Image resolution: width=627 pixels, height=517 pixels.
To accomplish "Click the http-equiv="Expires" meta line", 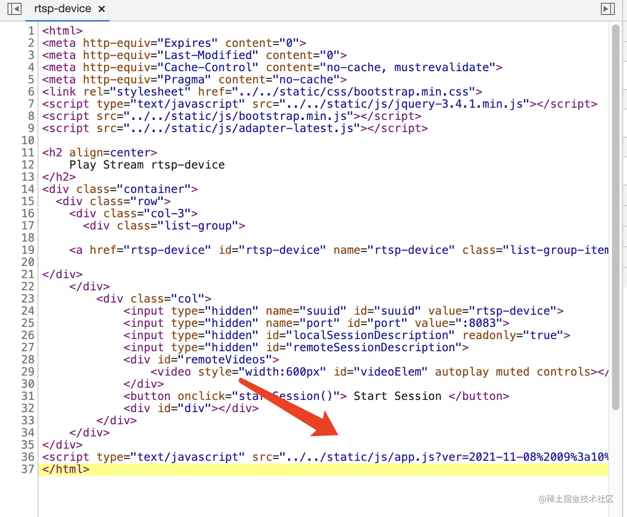I will coord(174,43).
